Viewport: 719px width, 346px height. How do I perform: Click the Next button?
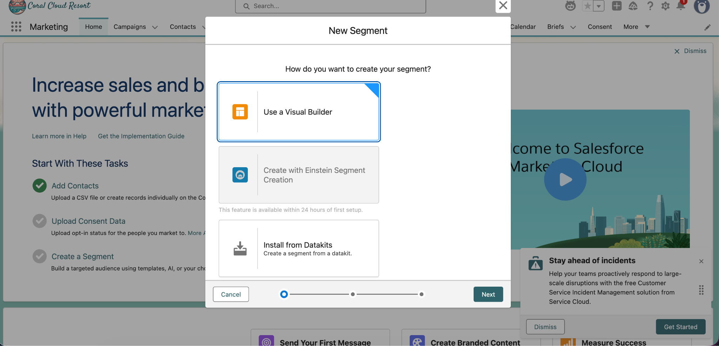tap(488, 294)
